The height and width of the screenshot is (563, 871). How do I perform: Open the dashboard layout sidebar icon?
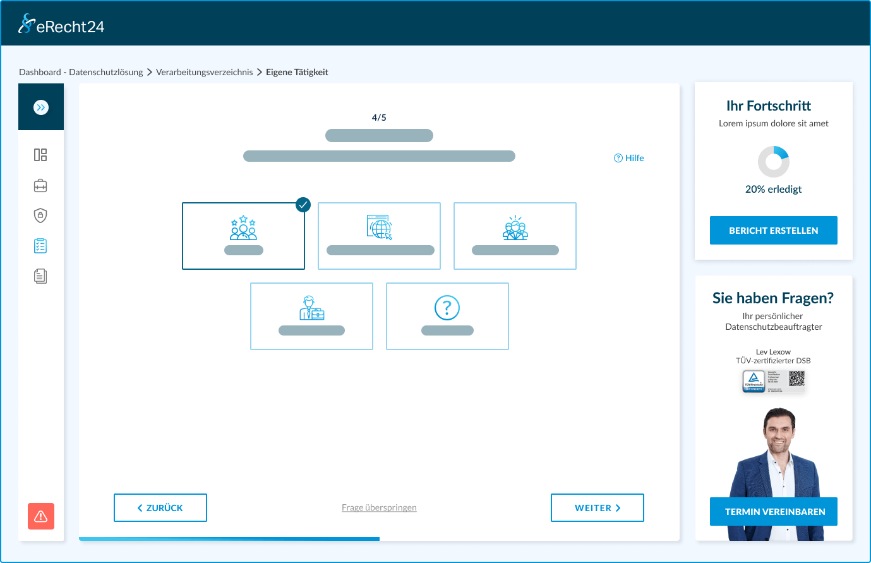pyautogui.click(x=40, y=155)
